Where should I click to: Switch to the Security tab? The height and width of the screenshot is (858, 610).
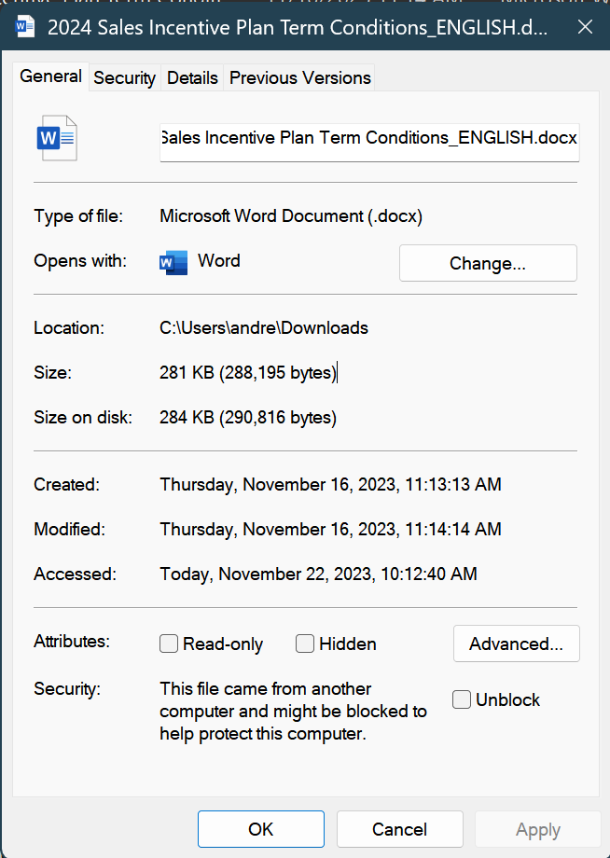pos(124,78)
